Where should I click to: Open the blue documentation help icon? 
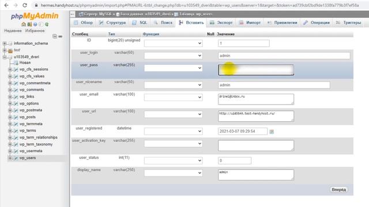click(35, 24)
